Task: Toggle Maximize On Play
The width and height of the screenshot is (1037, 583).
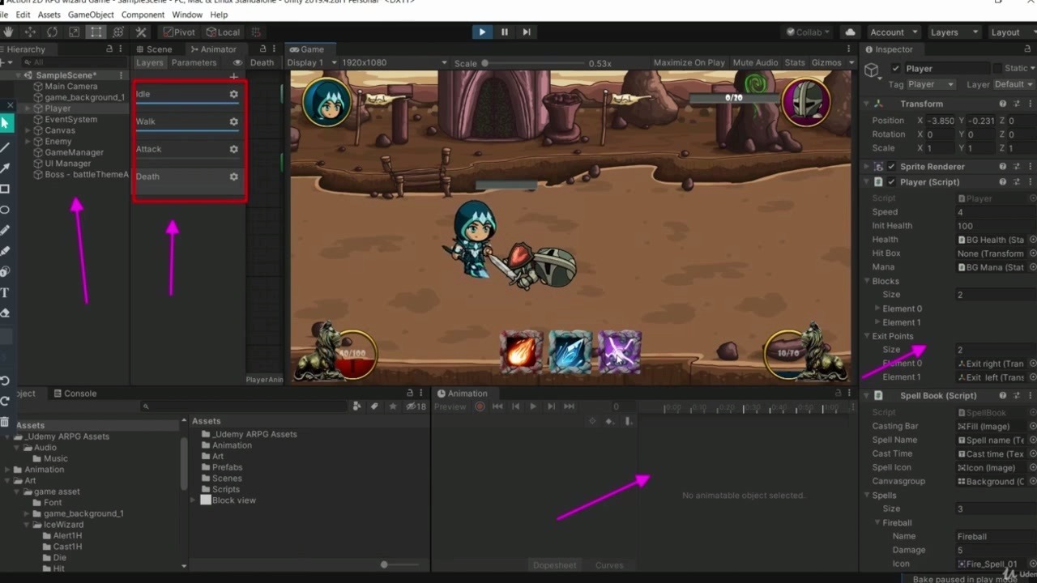Action: click(689, 62)
